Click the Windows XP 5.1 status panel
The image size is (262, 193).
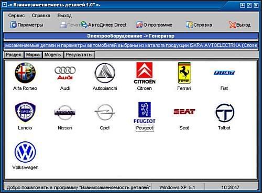coord(177,187)
